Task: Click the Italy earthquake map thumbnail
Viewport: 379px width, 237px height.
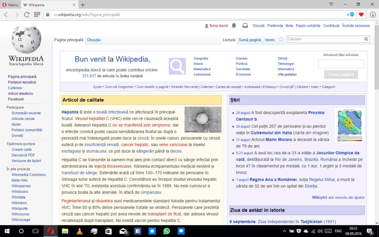Action: point(349,125)
